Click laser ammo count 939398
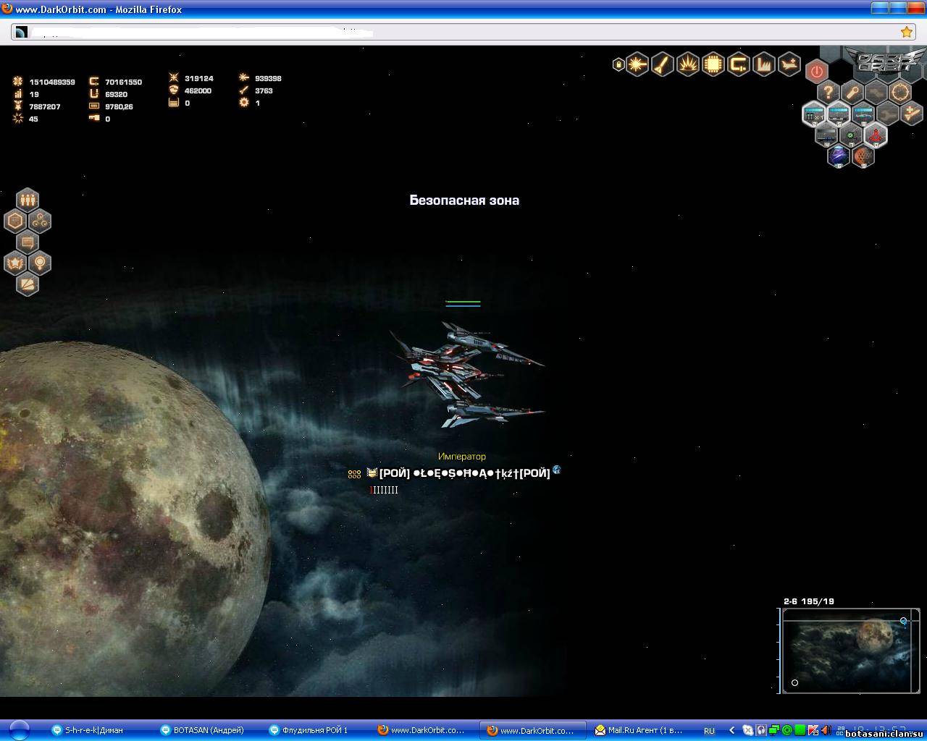Screen dimensions: 927x741 (x=268, y=78)
